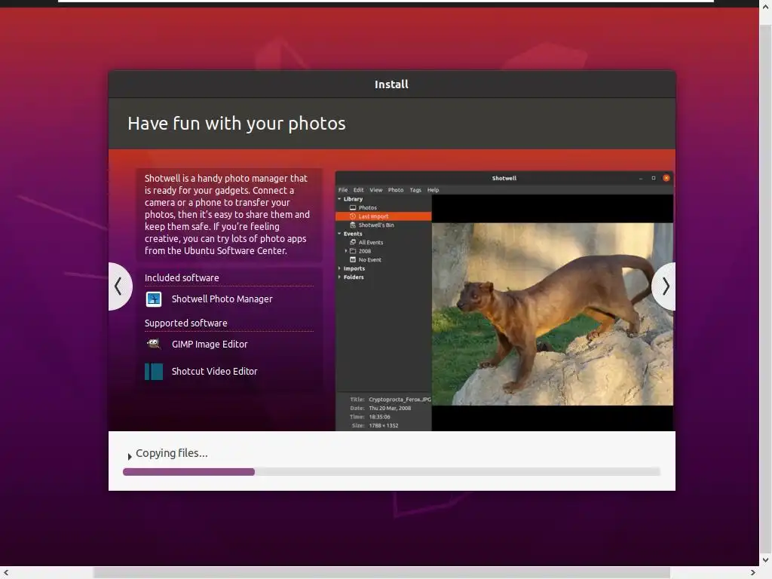Click the vertical scrollbar down arrow
This screenshot has width=772, height=579.
[x=766, y=560]
